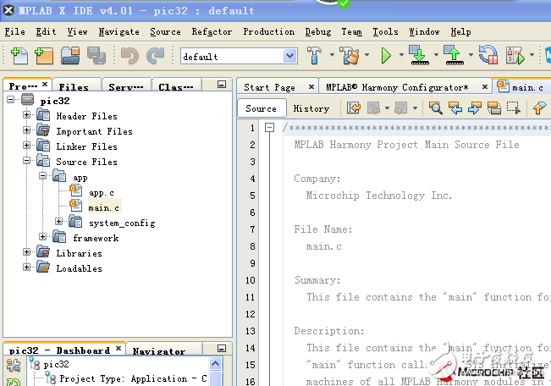Click the Open Project toolbar icon
The image size is (551, 386).
pos(69,56)
